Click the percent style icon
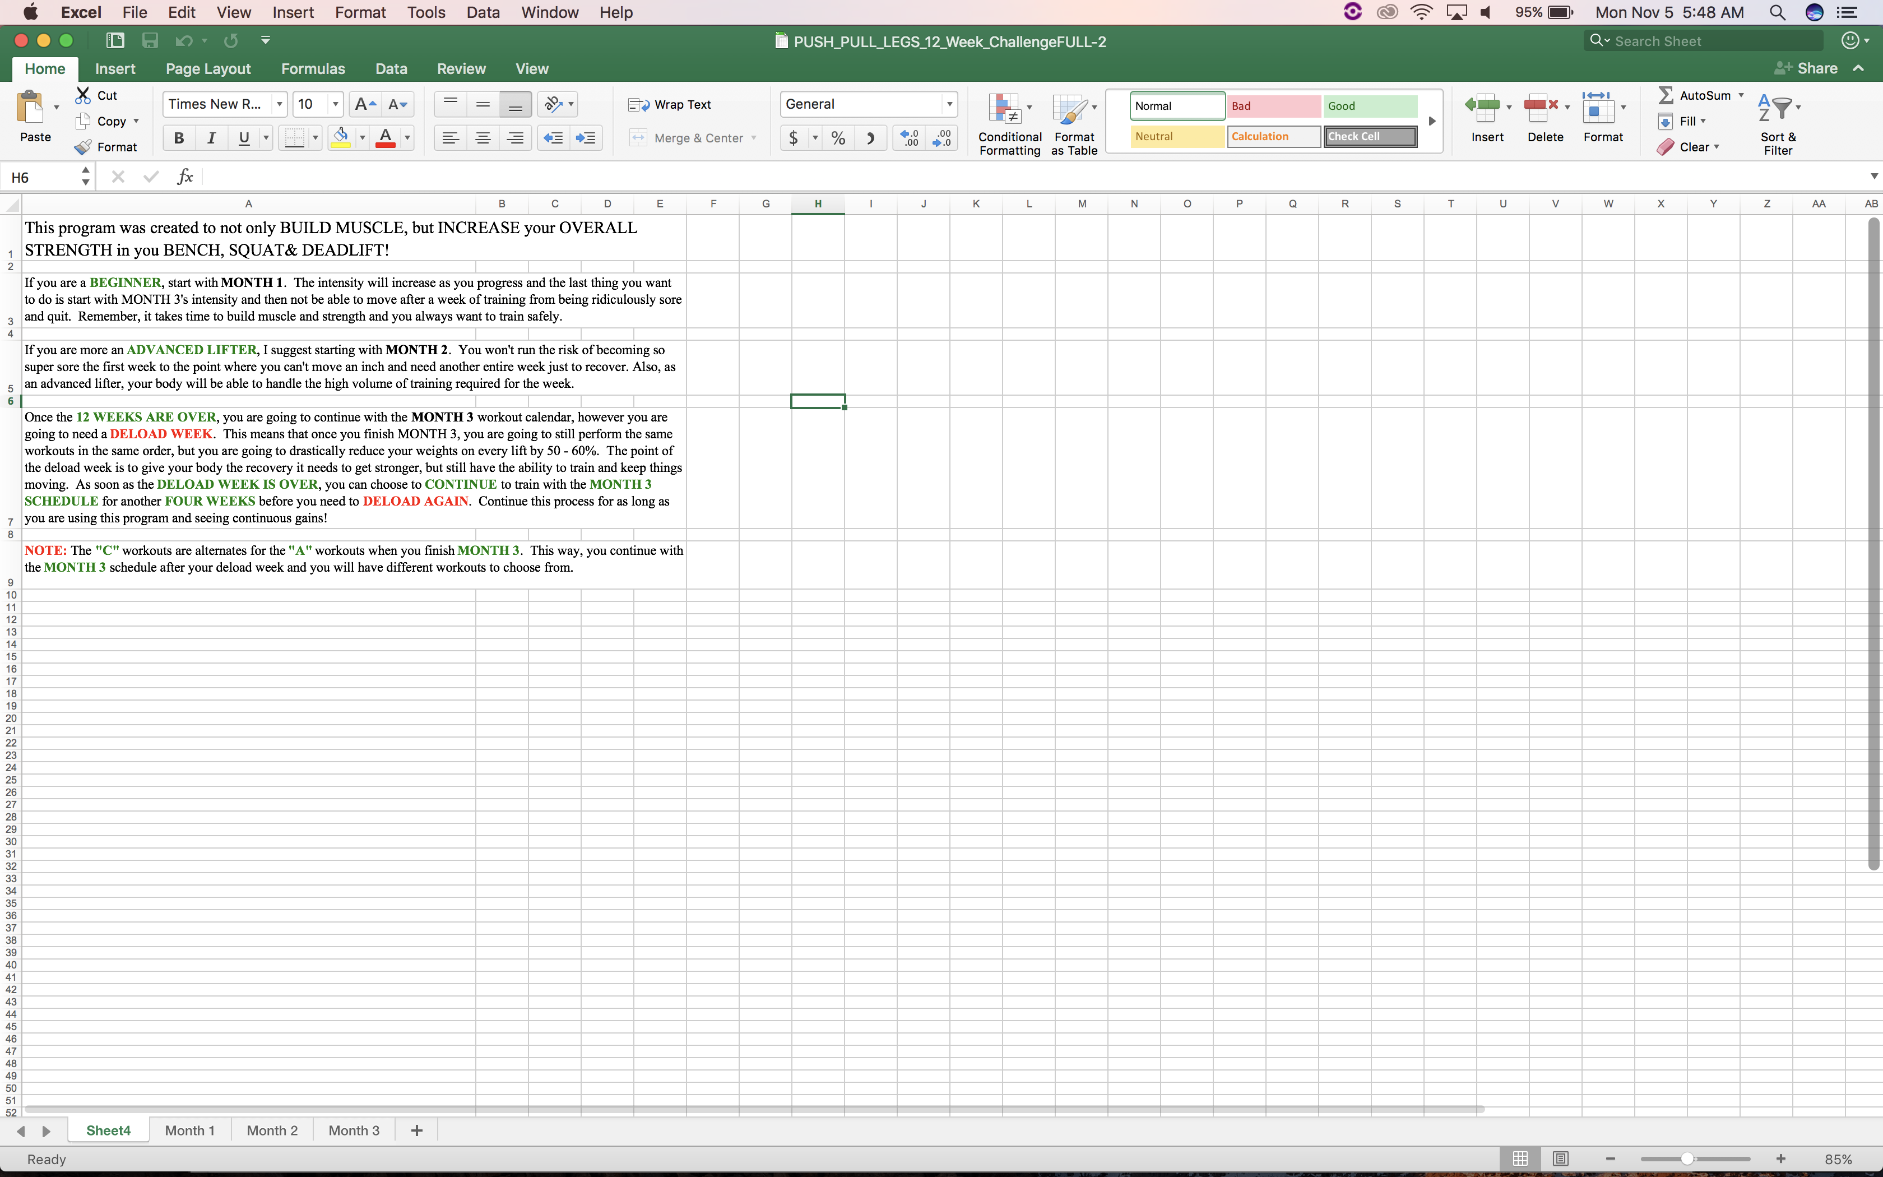 click(838, 138)
